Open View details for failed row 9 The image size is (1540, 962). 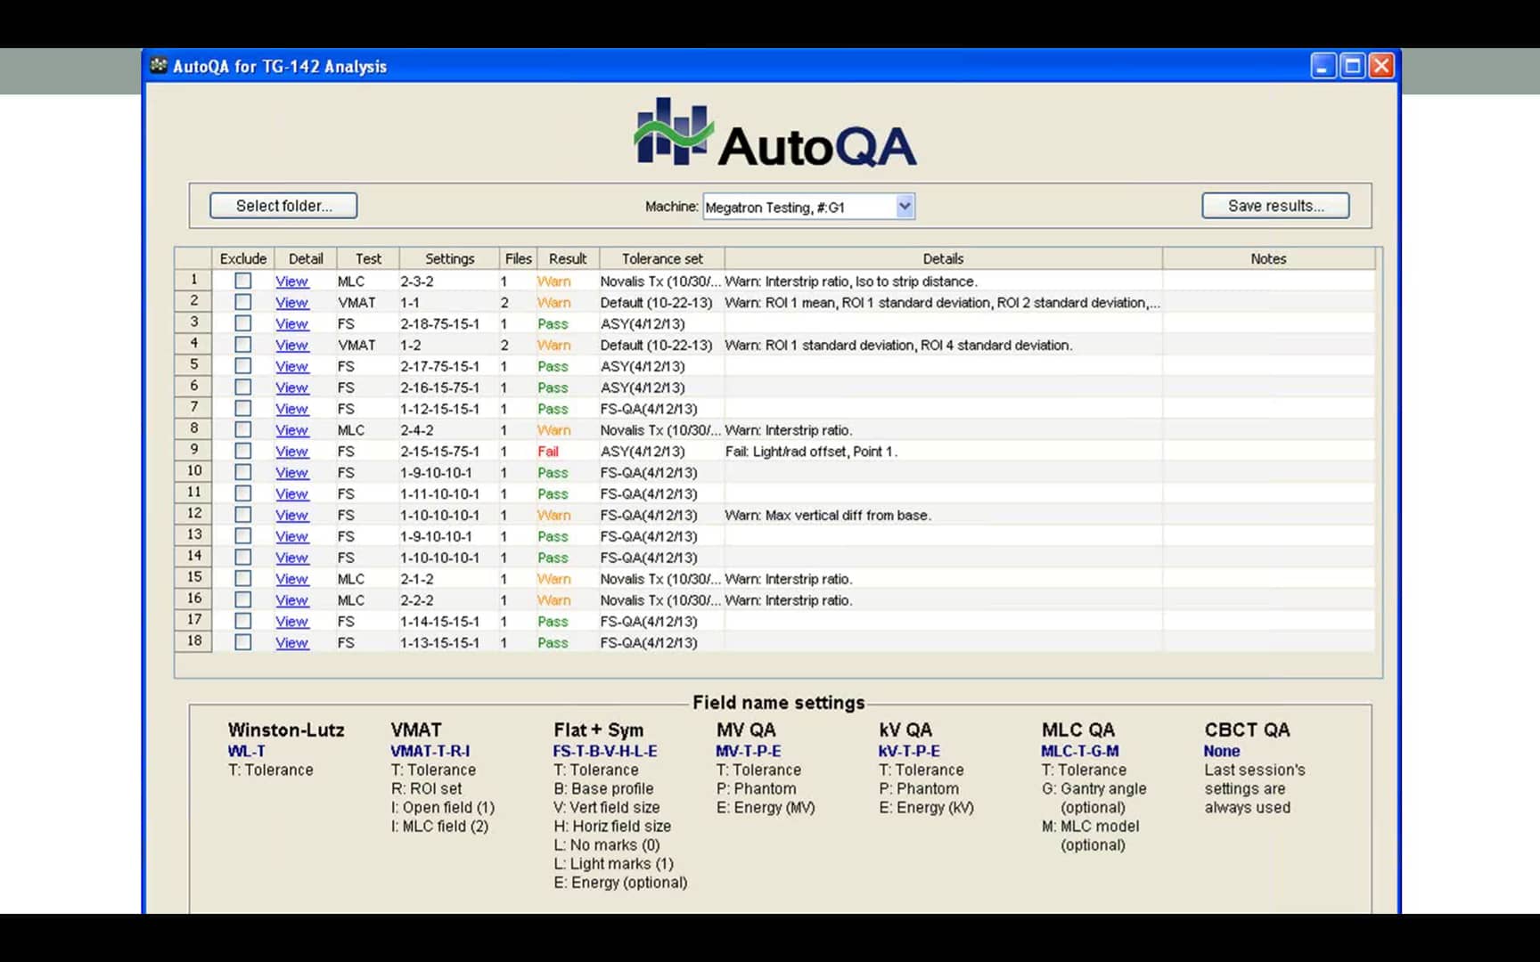pos(291,452)
